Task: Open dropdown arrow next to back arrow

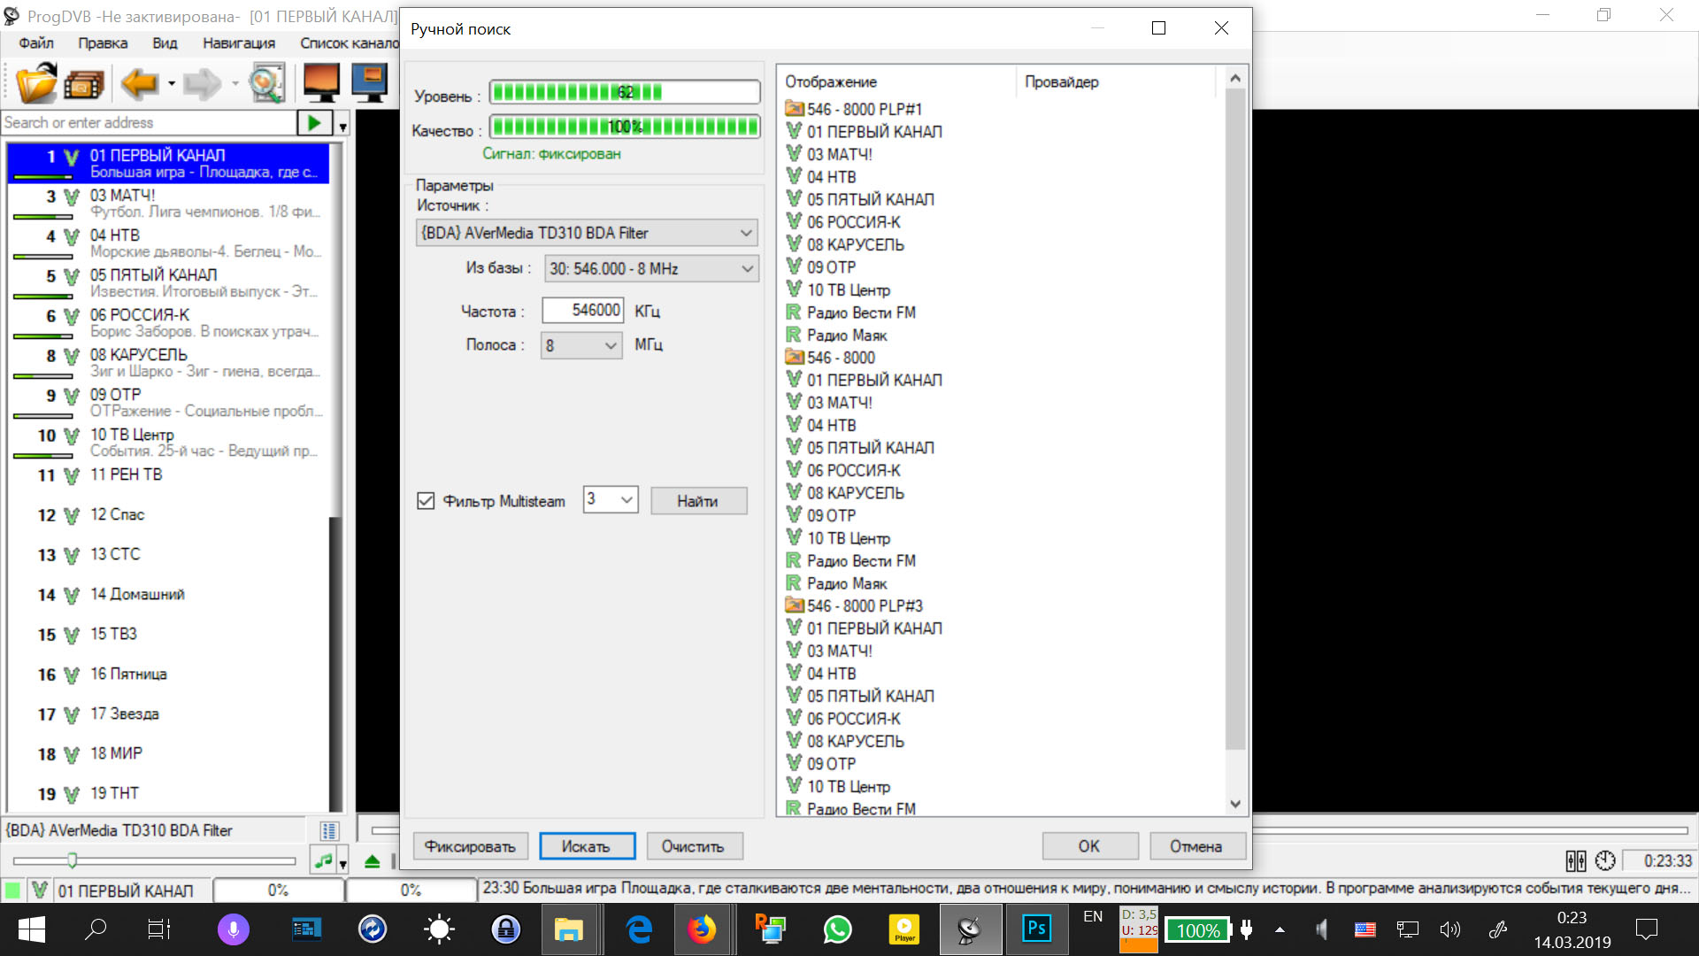Action: (x=172, y=85)
